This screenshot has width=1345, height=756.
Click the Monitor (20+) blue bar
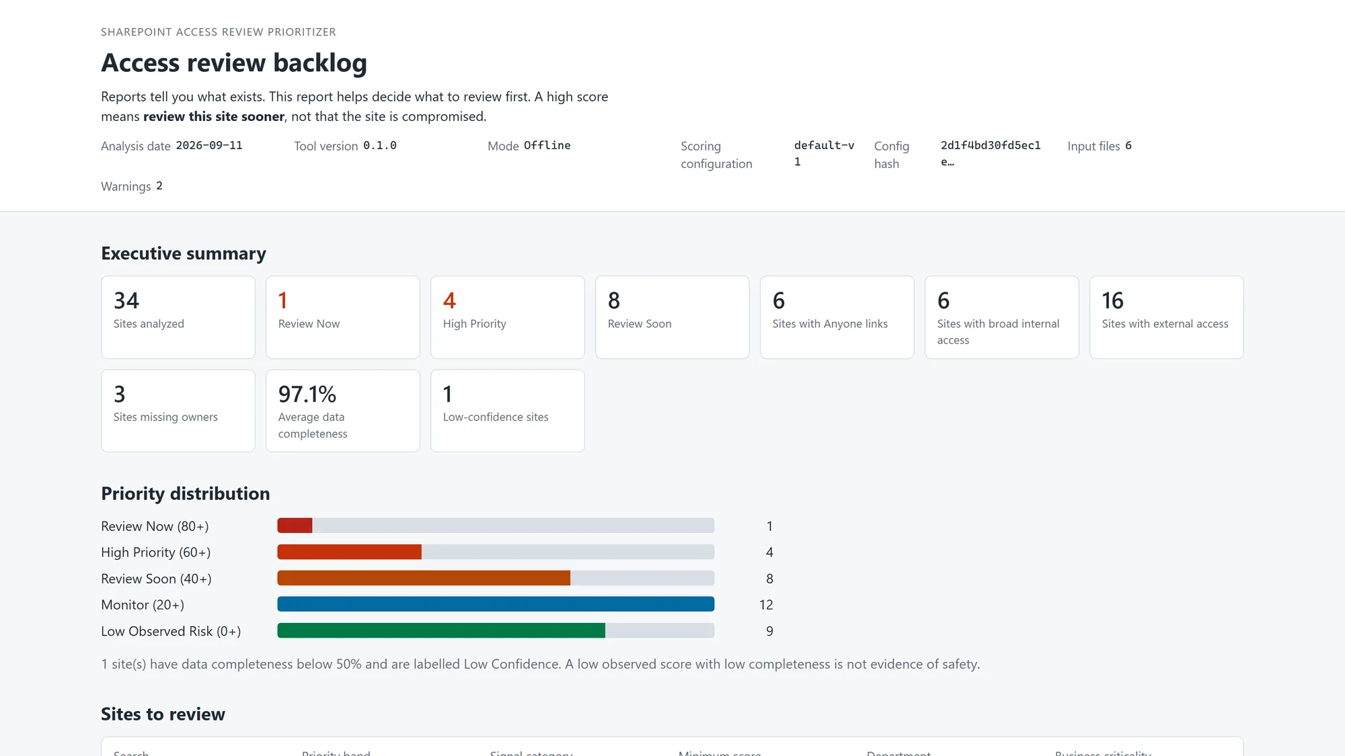pyautogui.click(x=496, y=604)
